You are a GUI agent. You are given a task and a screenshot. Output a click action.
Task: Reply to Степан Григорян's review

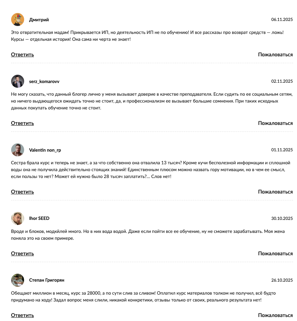coord(22,315)
